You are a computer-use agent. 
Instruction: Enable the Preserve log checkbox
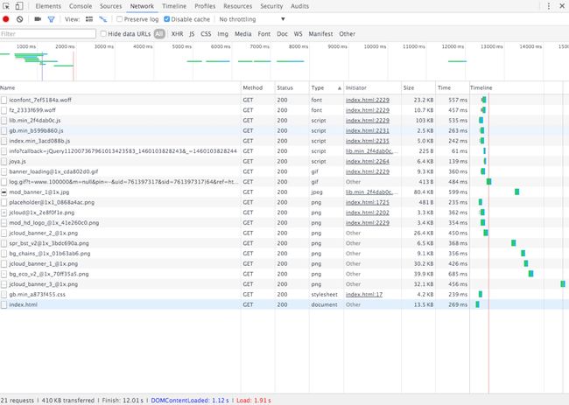119,19
